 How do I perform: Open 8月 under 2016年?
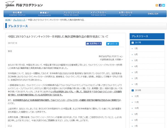[147, 120]
